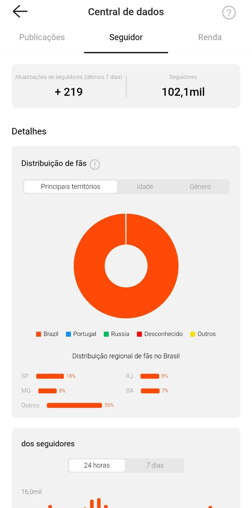Select the 24 horas time range
This screenshot has height=508, width=252.
pyautogui.click(x=97, y=466)
